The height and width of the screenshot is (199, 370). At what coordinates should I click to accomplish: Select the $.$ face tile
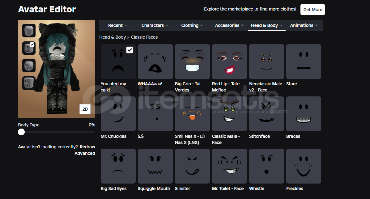point(155,114)
